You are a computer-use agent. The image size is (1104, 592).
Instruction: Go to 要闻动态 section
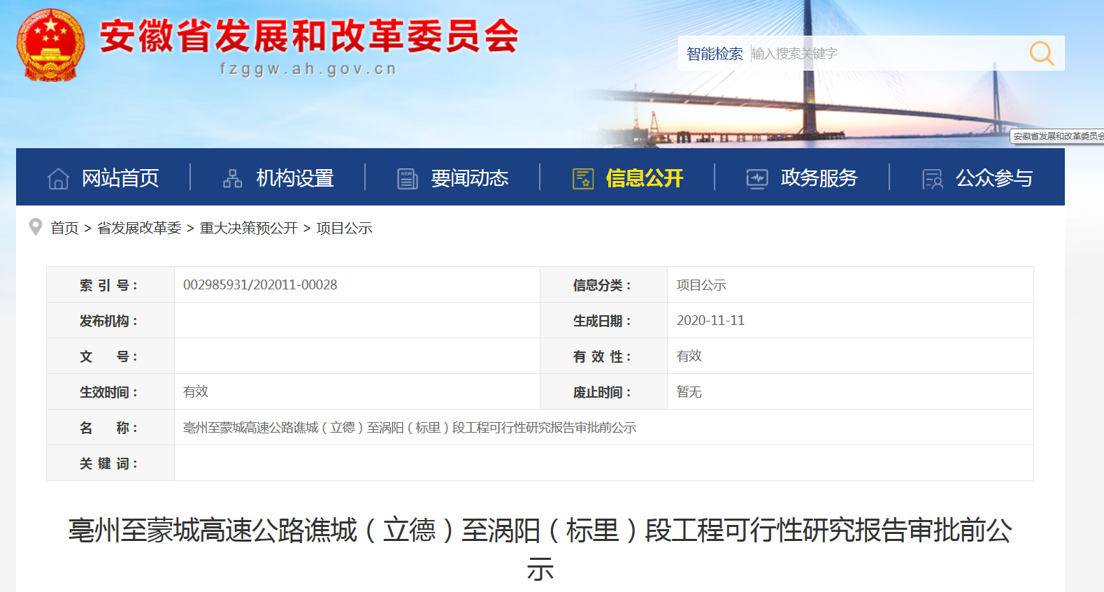coord(469,178)
